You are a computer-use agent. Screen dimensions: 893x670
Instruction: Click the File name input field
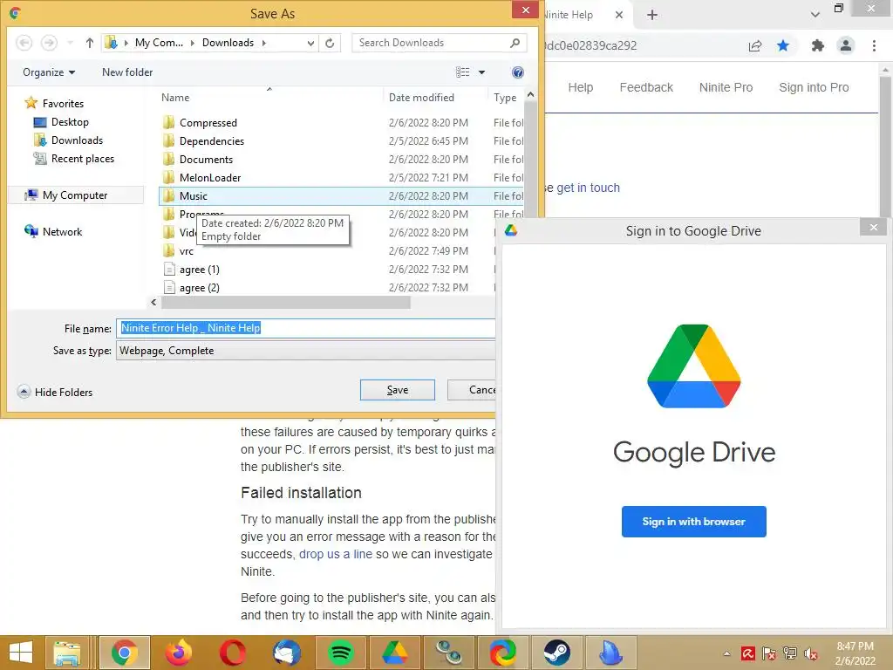pos(306,328)
